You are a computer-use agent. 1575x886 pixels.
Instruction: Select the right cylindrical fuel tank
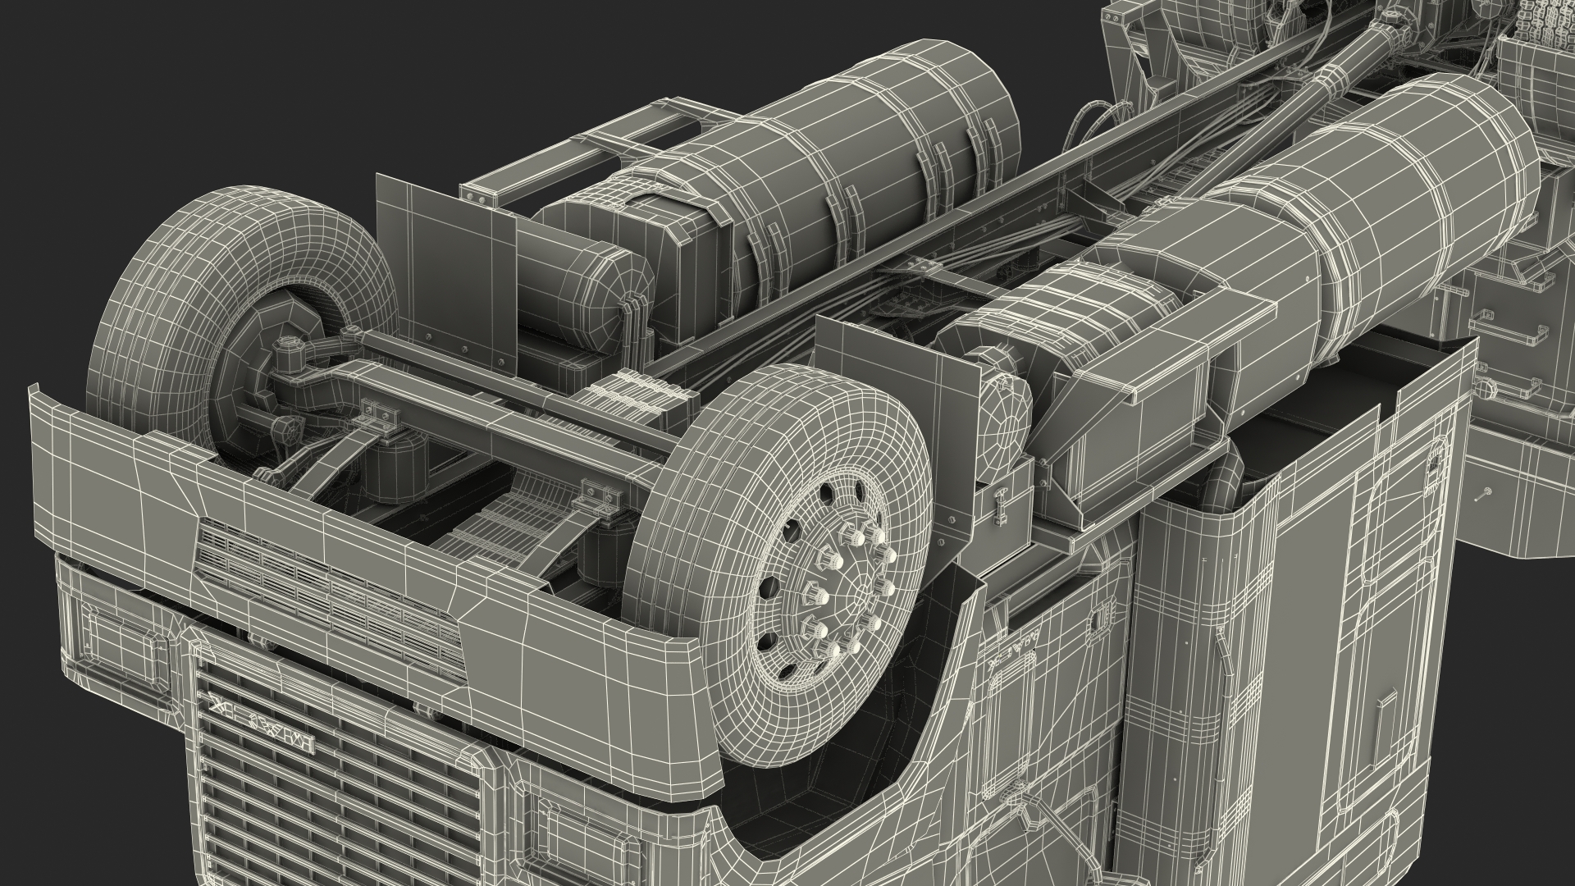[x=1378, y=213]
